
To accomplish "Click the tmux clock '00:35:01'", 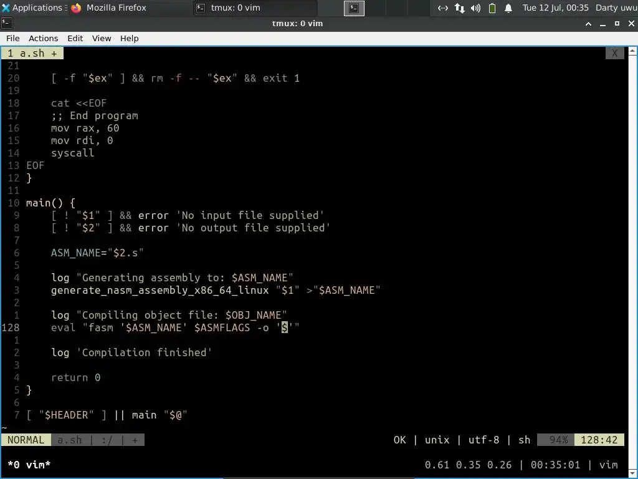I will click(555, 465).
